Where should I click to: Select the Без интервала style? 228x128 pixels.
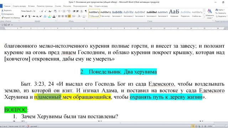[105, 14]
